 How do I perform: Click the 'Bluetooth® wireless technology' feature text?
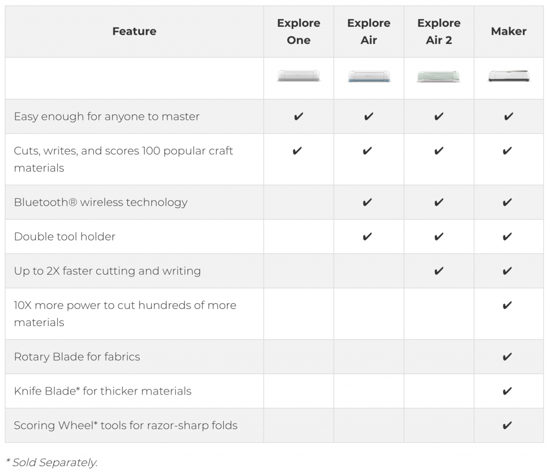tap(101, 202)
